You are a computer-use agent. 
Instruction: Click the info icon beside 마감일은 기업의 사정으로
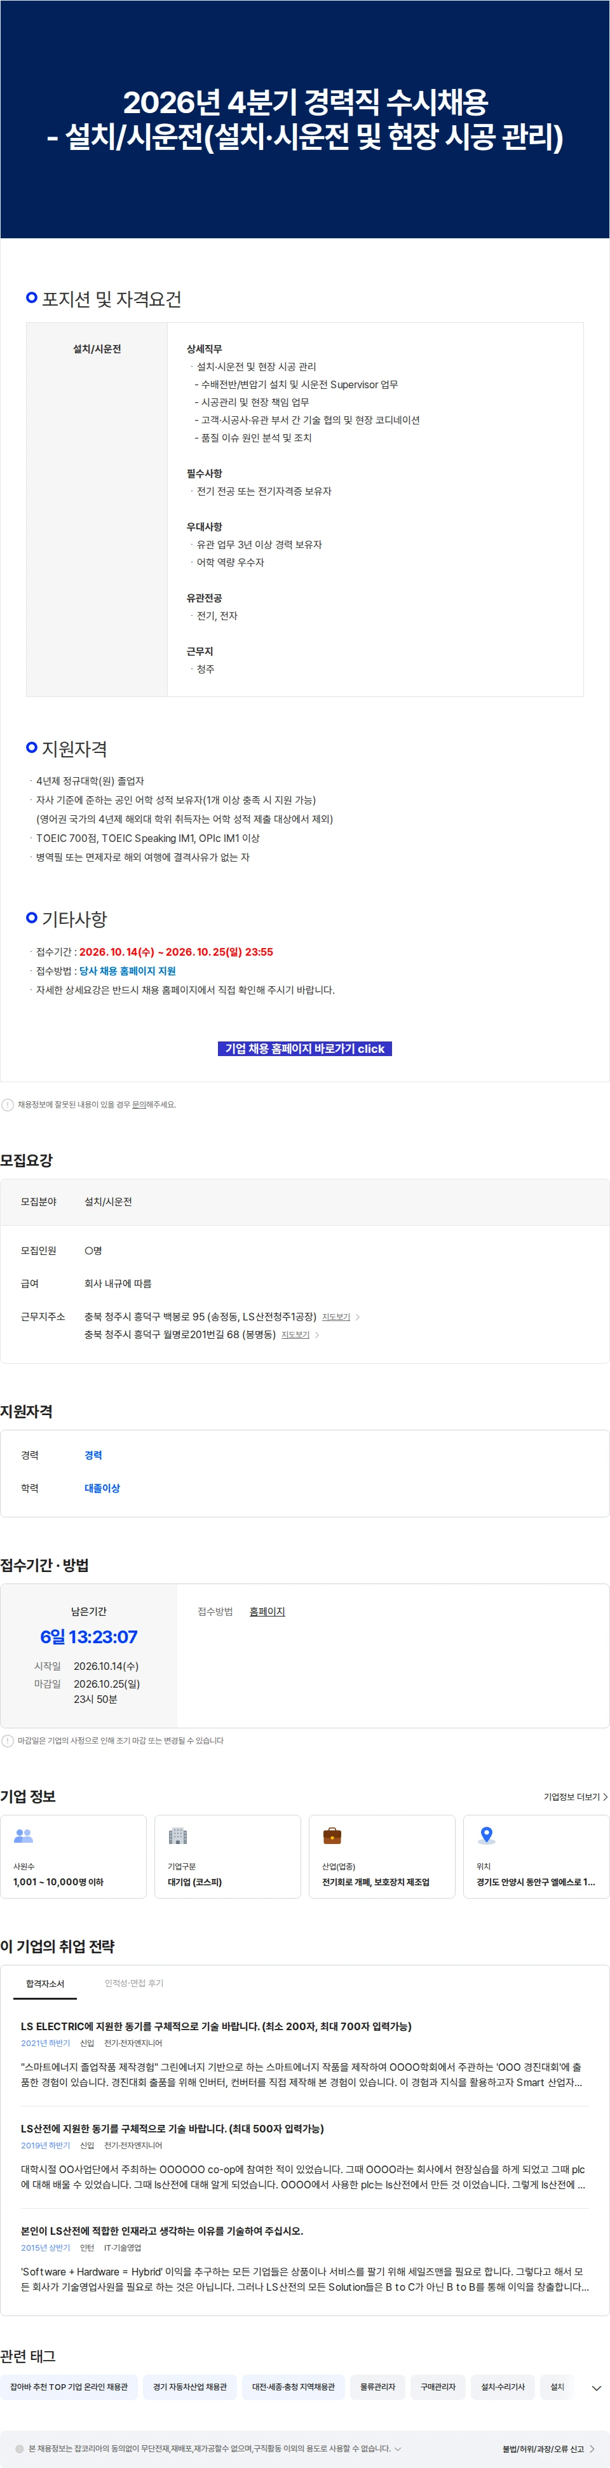pyautogui.click(x=8, y=1741)
